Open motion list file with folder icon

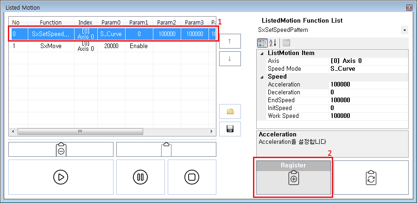coord(230,111)
